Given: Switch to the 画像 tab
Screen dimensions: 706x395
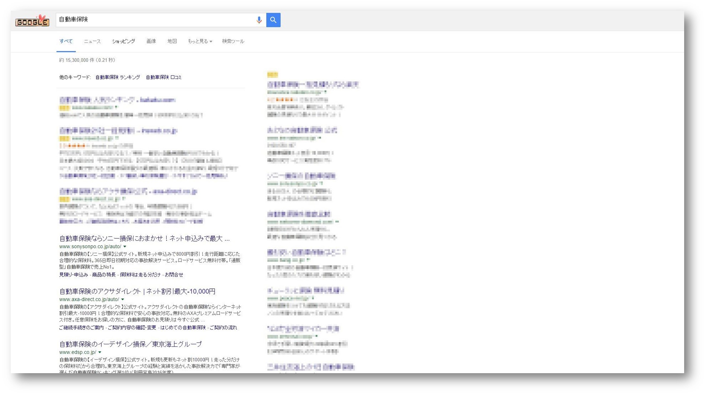Looking at the screenshot, I should 151,42.
